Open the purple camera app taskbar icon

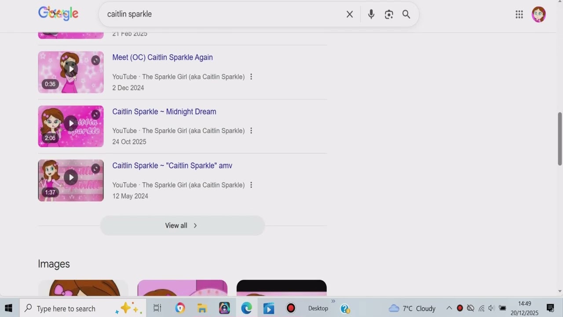(224, 308)
